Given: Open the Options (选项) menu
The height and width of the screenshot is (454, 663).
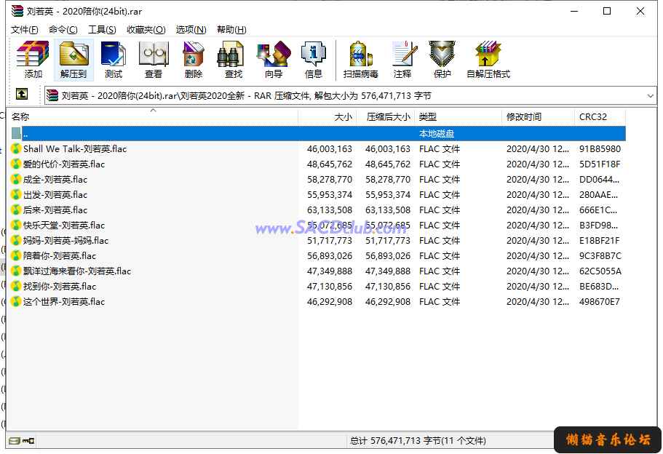Looking at the screenshot, I should [x=191, y=30].
